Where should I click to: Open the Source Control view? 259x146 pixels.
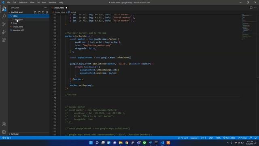click(4, 24)
